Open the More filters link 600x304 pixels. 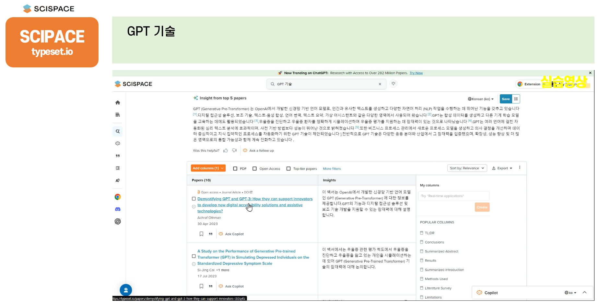click(332, 169)
